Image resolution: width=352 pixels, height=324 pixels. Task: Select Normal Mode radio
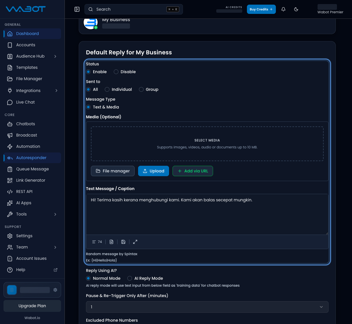point(88,278)
